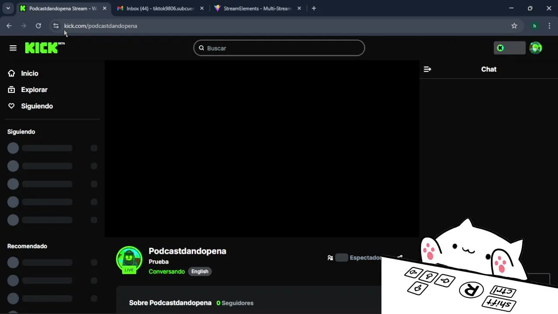This screenshot has height=314, width=558.
Task: Open the Chrome profile 'h' icon
Action: coord(534,26)
